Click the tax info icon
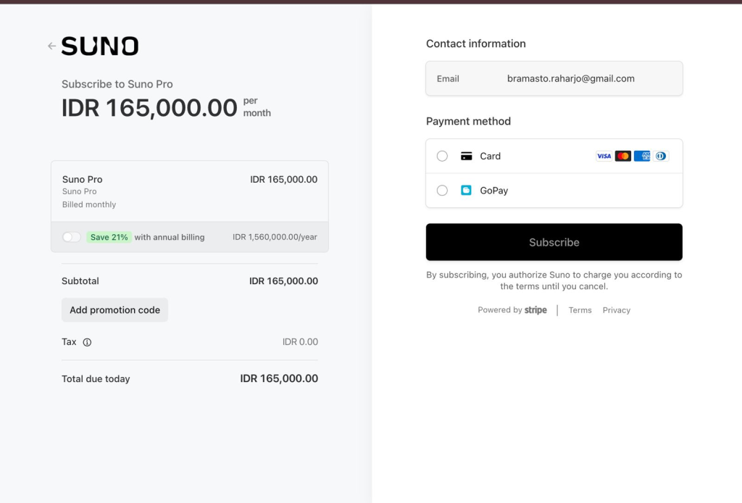 [x=87, y=342]
